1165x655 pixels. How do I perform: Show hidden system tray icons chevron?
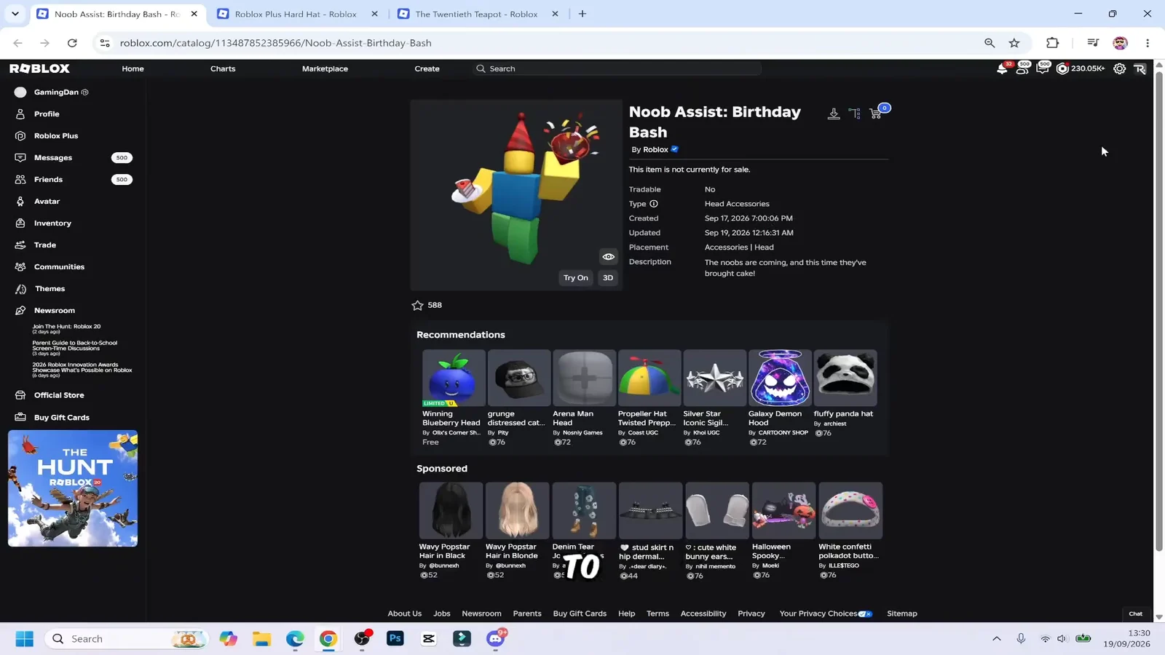click(996, 638)
